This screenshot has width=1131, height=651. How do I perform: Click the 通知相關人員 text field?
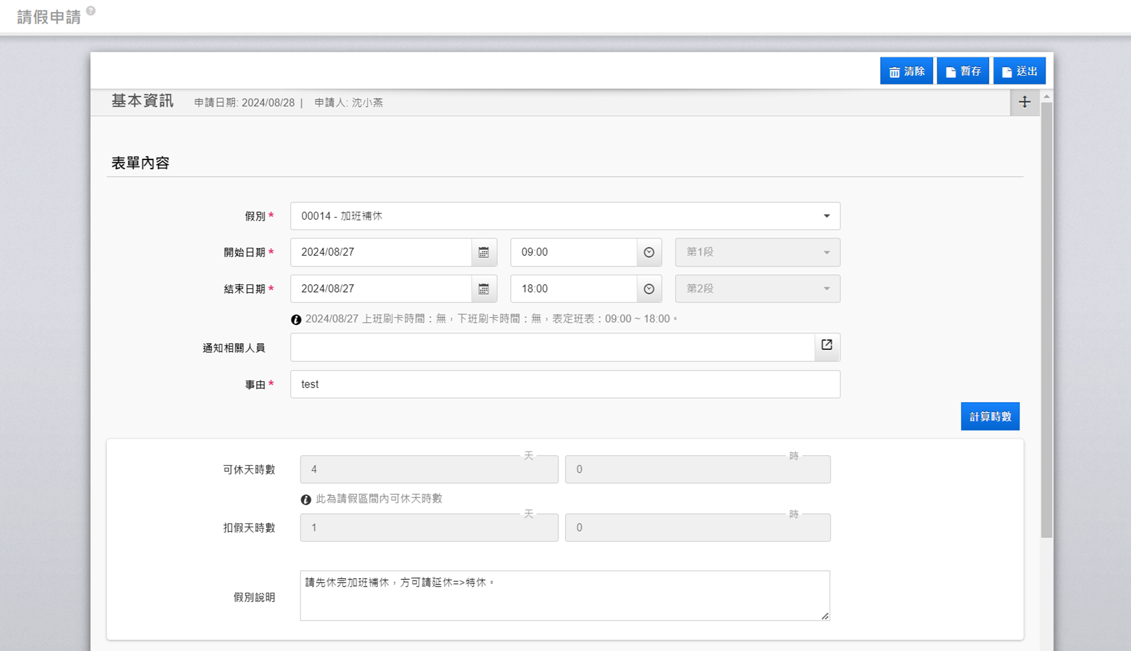point(552,348)
